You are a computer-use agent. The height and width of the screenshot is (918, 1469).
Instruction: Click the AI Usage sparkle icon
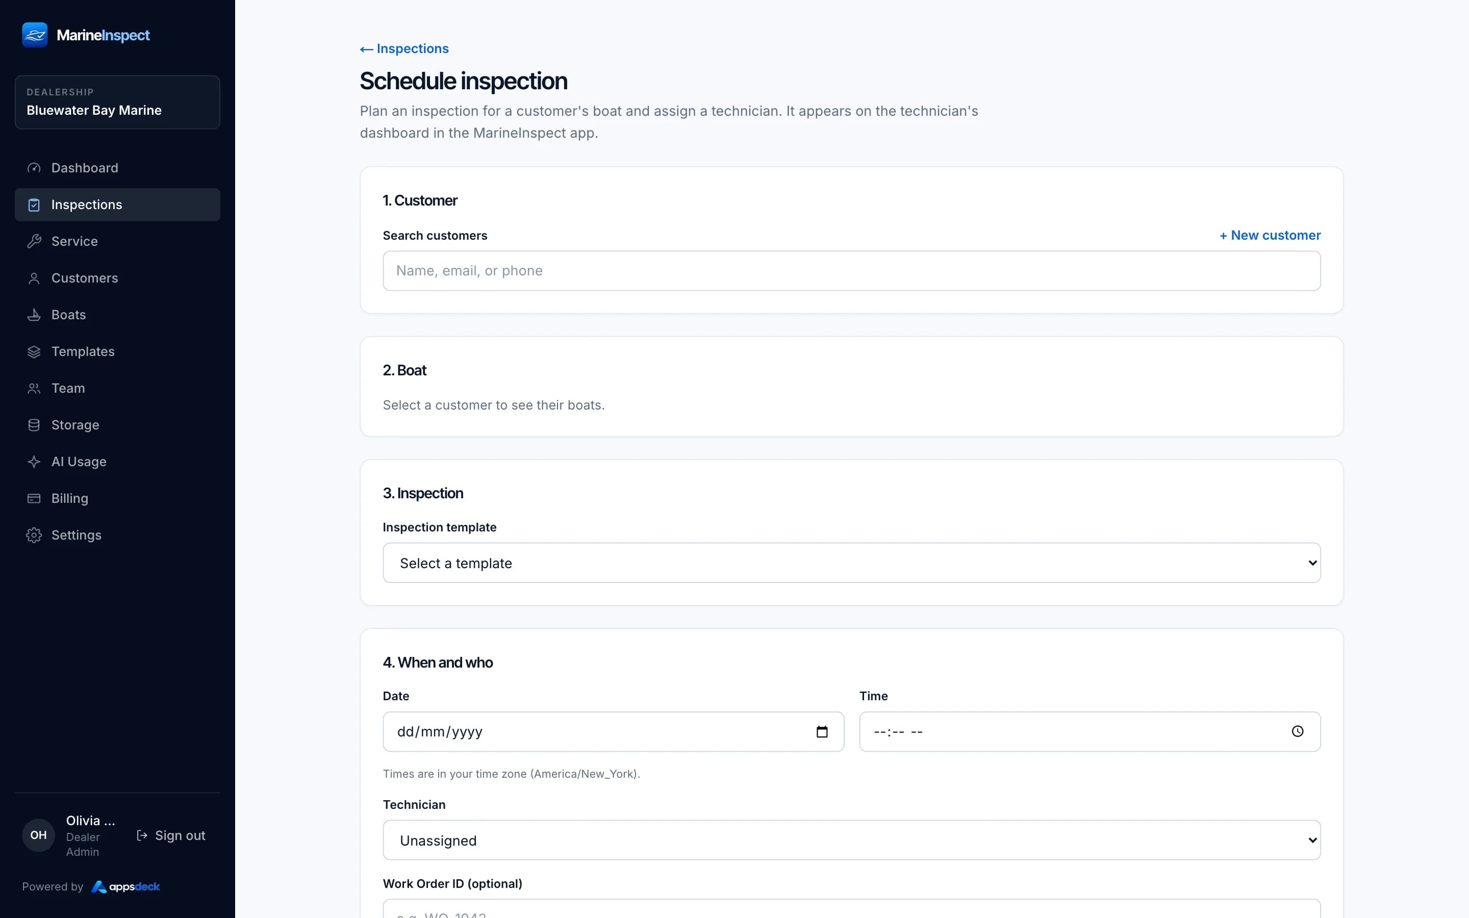tap(34, 462)
